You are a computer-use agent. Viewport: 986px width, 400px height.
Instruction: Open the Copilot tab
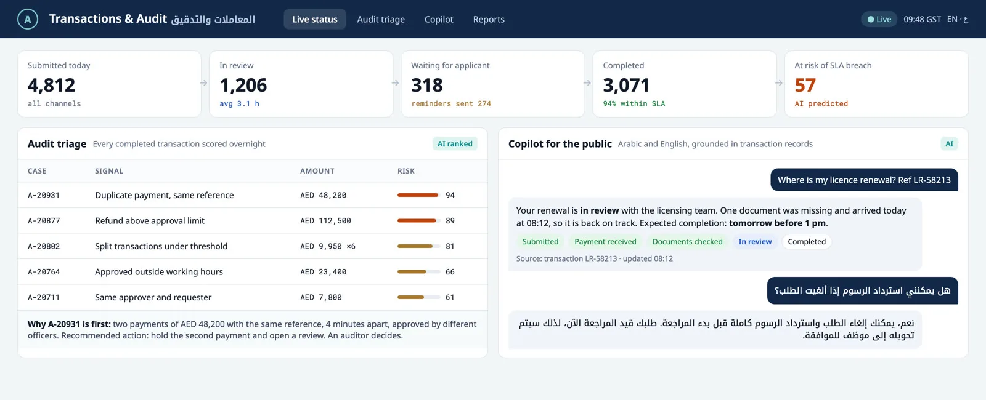click(439, 19)
